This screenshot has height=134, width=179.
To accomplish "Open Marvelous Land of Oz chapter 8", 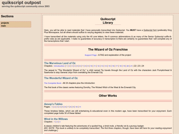I will (x=85, y=66).
